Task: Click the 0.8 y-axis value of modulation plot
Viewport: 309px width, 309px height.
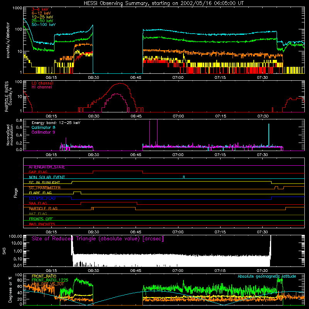Action: 19,120
